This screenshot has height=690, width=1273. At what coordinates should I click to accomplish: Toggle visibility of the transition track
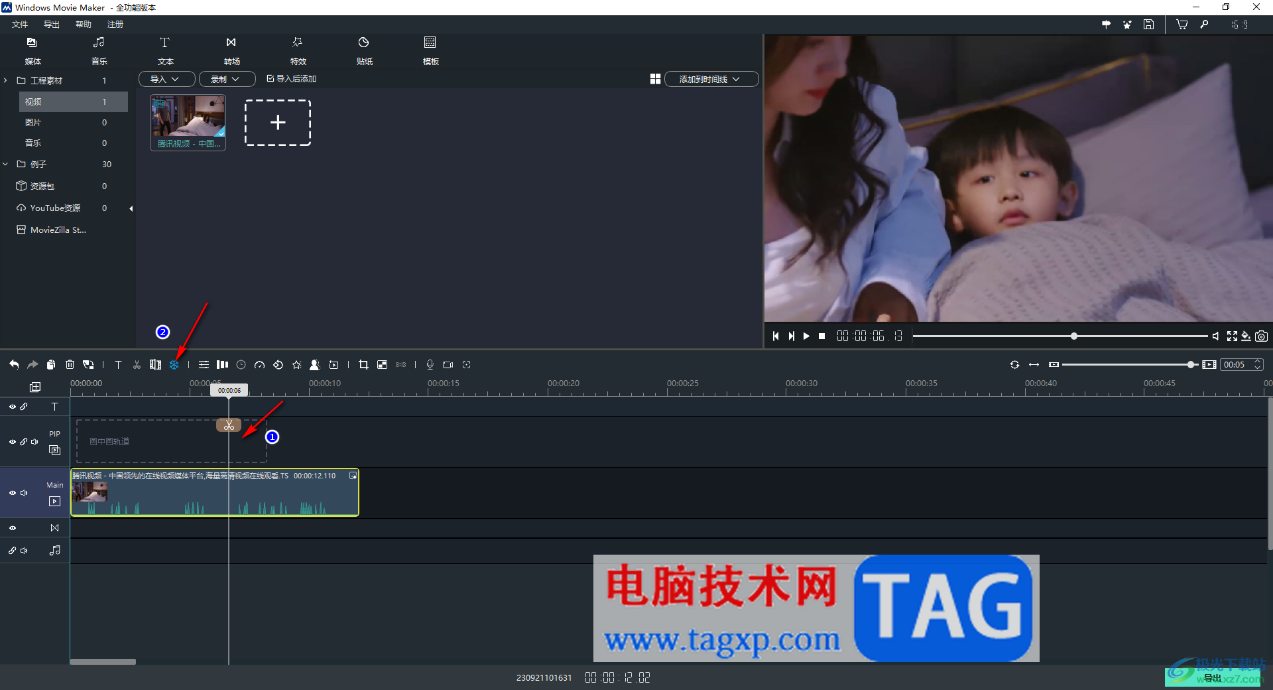[12, 528]
